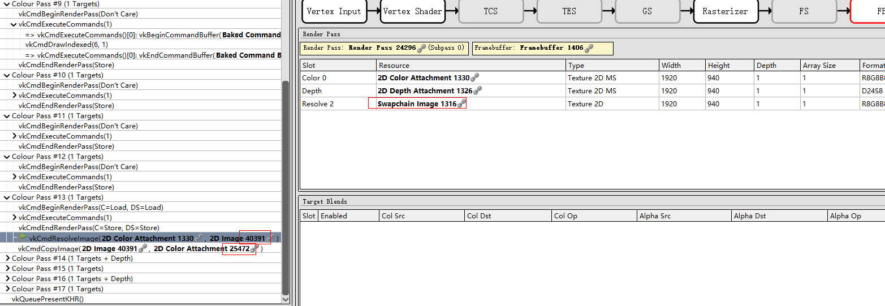Screen dimensions: 885x306
Task: Expand Colour Pass #17 node
Action: 7,289
